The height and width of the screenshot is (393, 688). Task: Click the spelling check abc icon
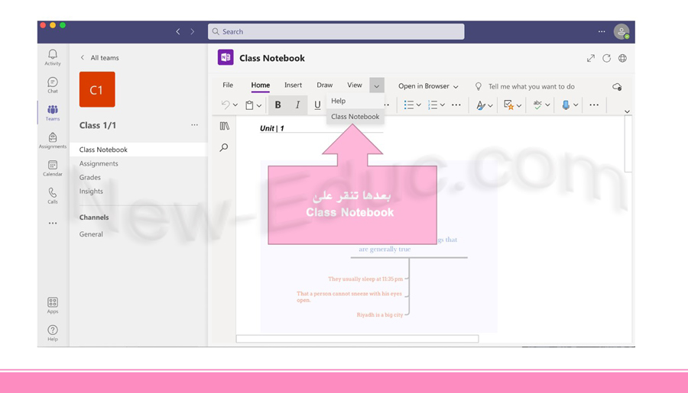coord(537,105)
